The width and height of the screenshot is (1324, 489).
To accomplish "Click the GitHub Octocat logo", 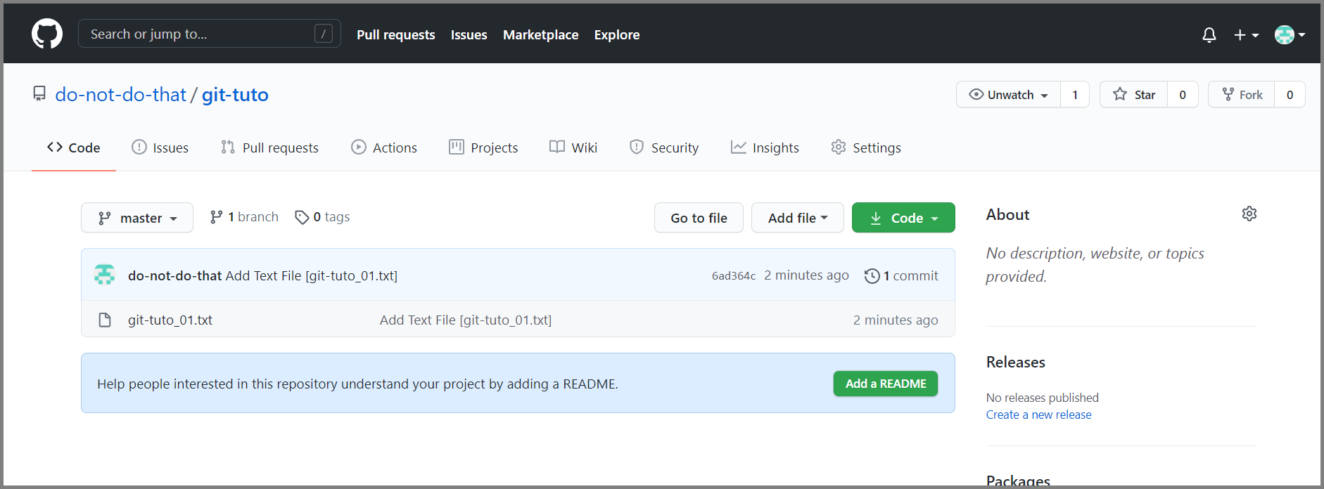I will point(47,34).
